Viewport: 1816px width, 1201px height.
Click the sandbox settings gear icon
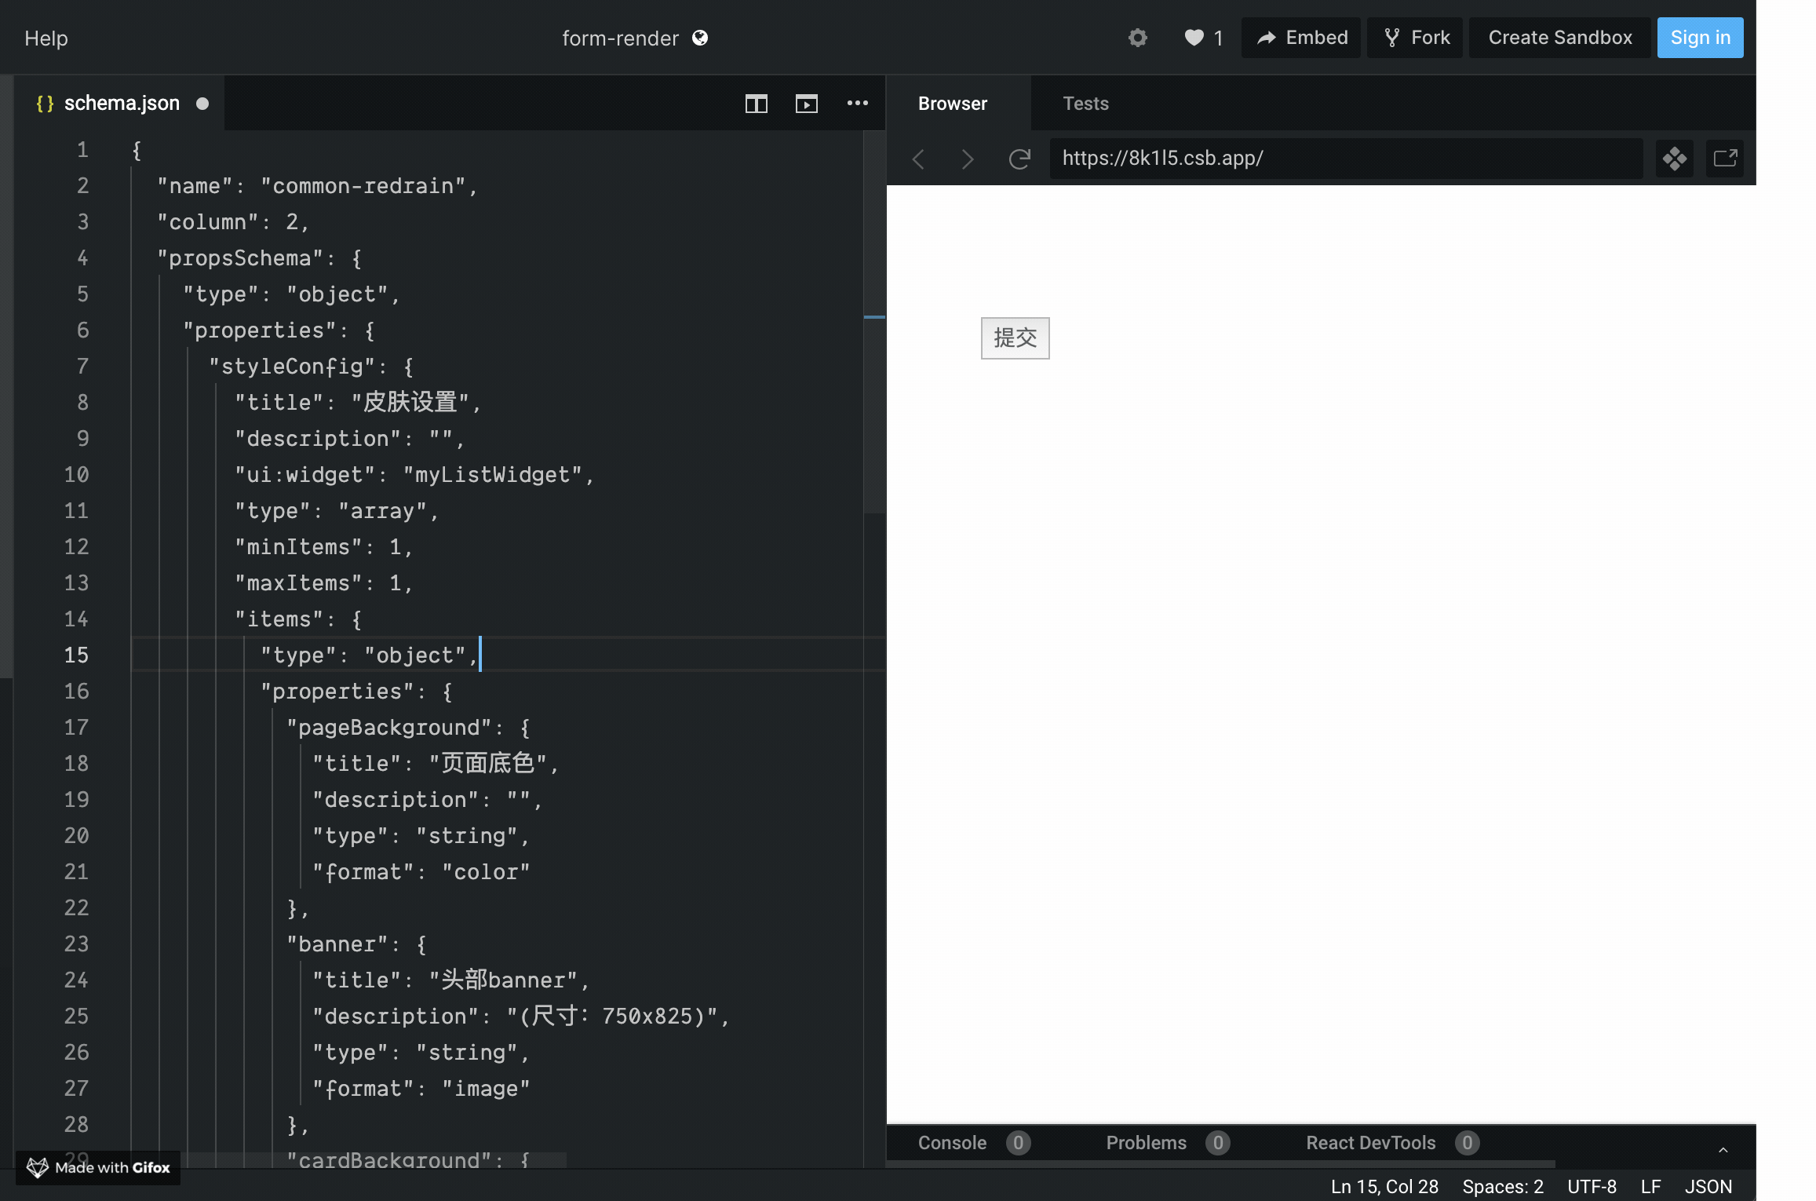[x=1137, y=38]
